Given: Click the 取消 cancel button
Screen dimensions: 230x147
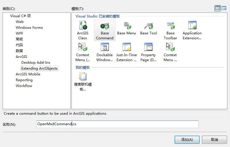Looking at the screenshot, I should coord(215,140).
